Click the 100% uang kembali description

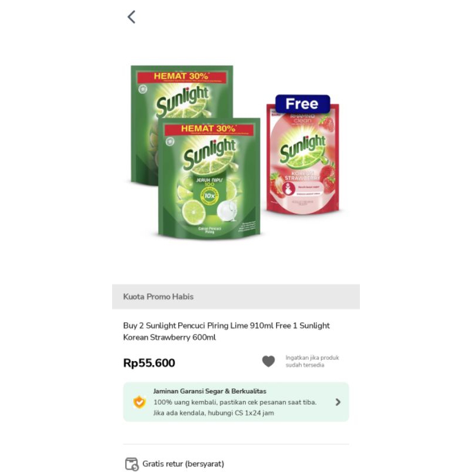235,402
